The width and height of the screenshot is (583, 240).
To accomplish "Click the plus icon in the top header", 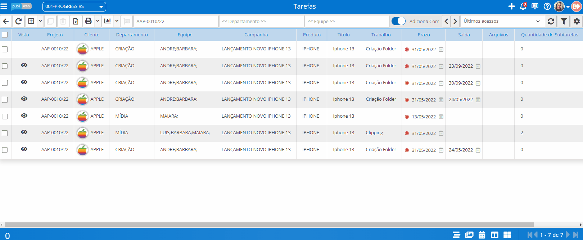I will tap(511, 6).
